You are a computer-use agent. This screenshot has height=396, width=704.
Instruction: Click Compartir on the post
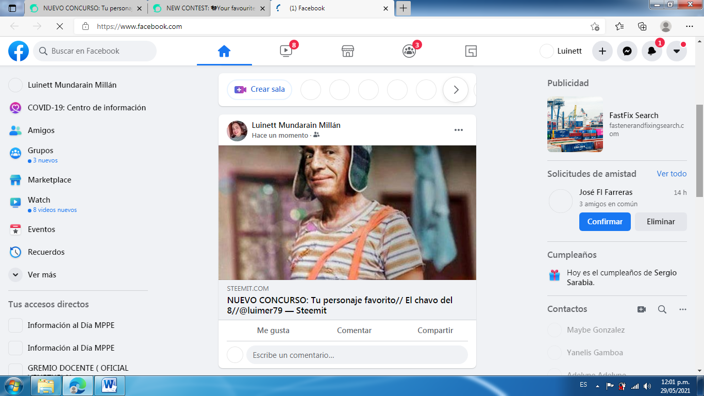pos(435,331)
